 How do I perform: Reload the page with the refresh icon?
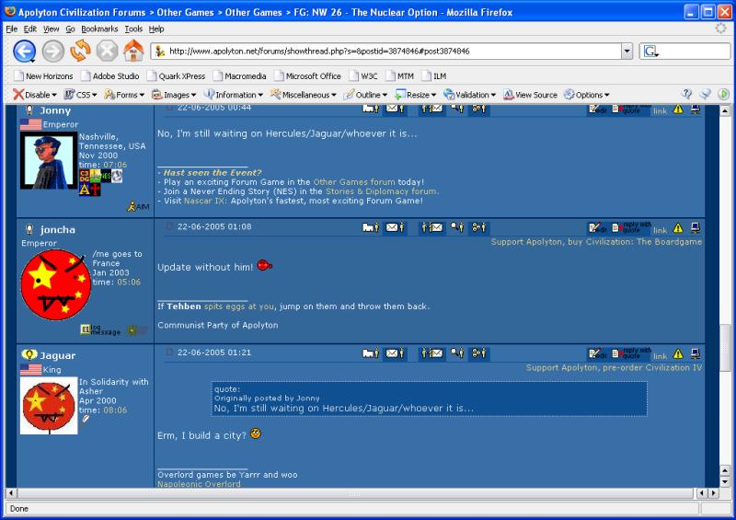coord(80,51)
